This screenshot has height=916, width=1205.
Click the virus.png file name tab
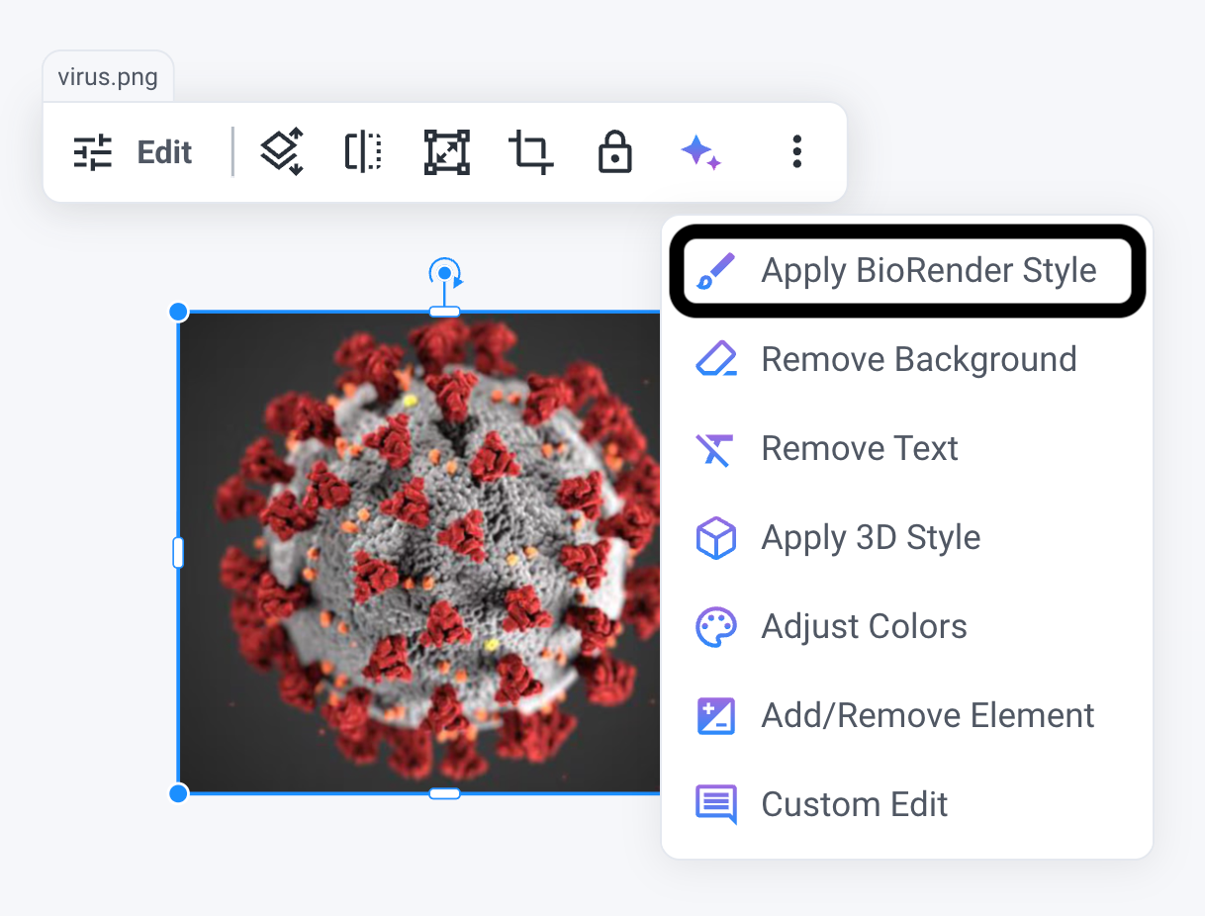(x=108, y=77)
